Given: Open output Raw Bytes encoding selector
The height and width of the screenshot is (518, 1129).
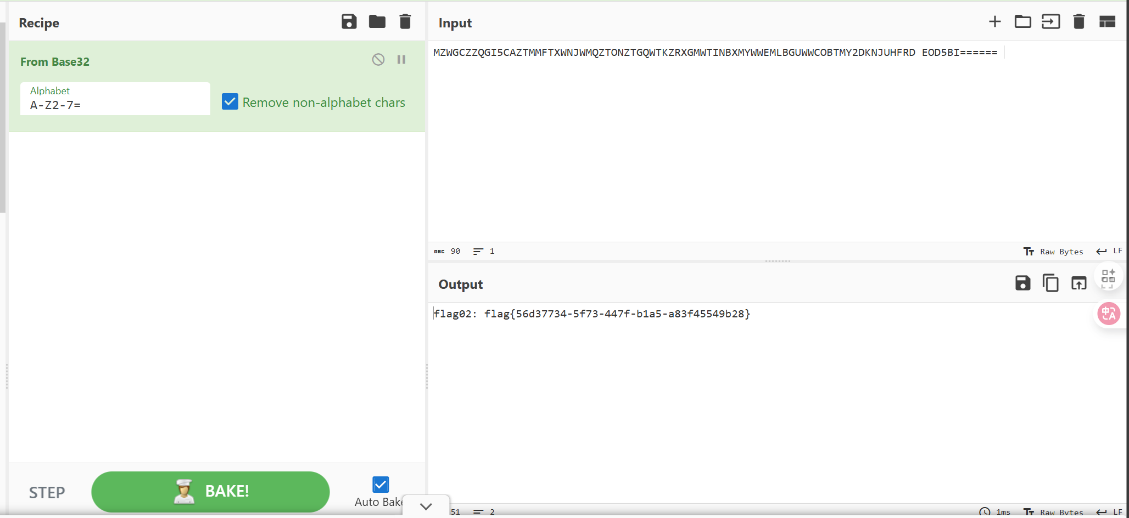Looking at the screenshot, I should (x=1054, y=513).
